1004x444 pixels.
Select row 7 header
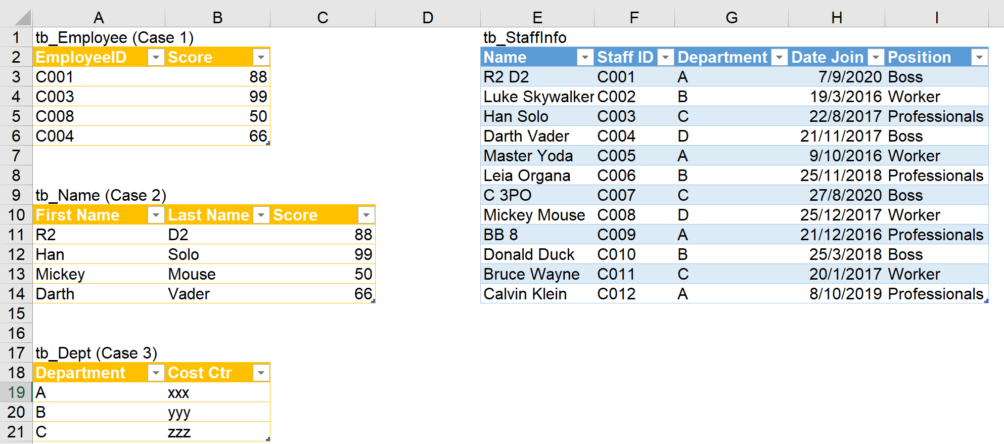pyautogui.click(x=16, y=156)
